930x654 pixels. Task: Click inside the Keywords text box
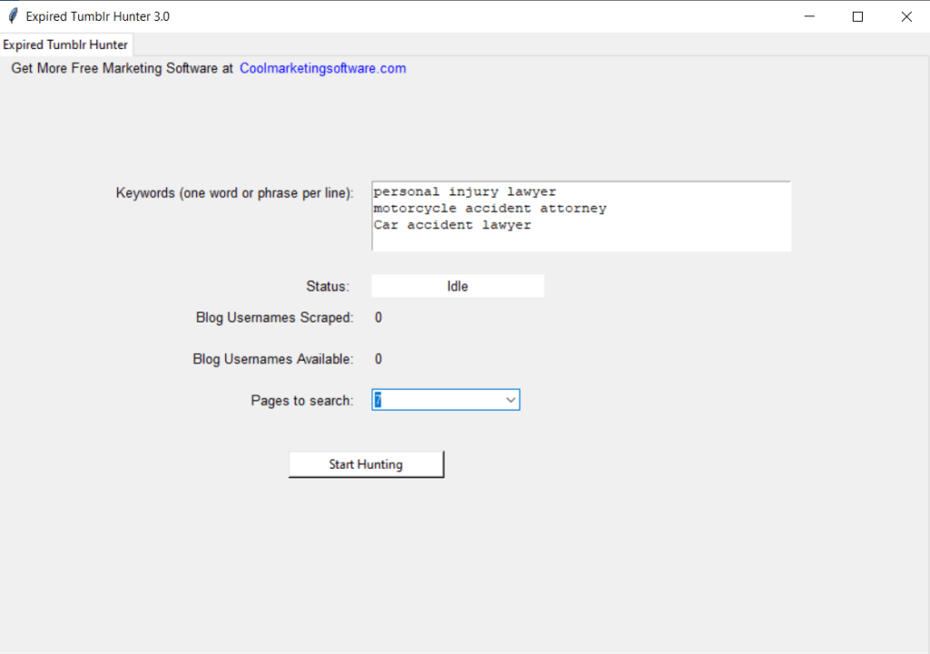581,216
